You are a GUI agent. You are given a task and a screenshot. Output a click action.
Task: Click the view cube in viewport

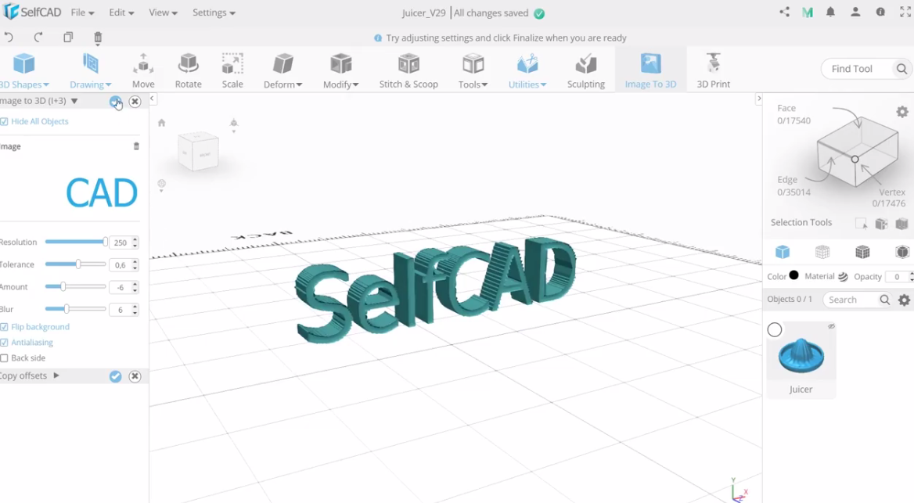pyautogui.click(x=198, y=152)
